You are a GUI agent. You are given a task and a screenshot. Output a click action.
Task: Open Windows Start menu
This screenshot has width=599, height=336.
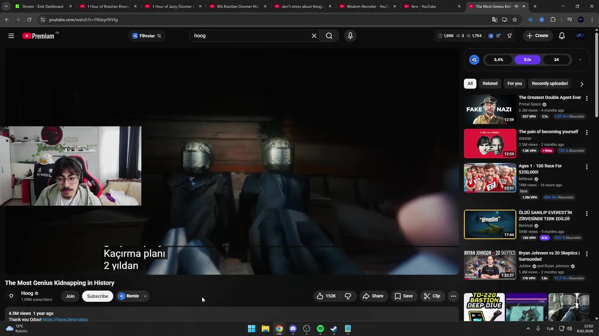pyautogui.click(x=251, y=329)
